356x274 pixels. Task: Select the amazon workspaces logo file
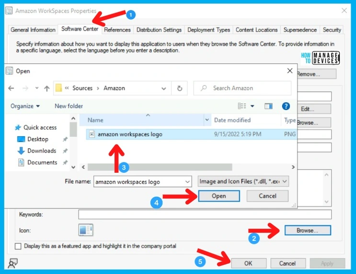pos(191,134)
